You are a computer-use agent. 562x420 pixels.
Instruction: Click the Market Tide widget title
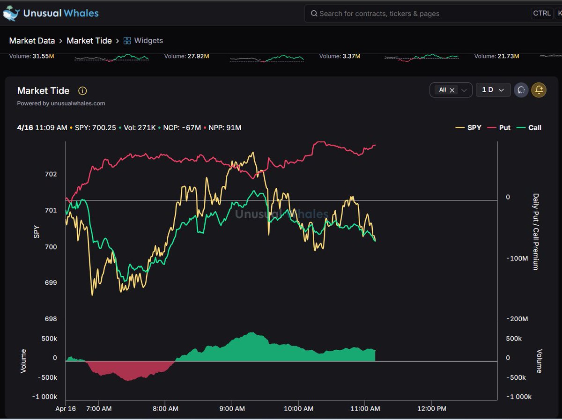43,91
